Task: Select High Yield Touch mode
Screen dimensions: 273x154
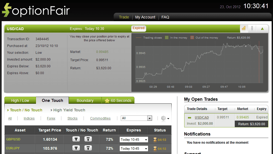Action: point(69,110)
